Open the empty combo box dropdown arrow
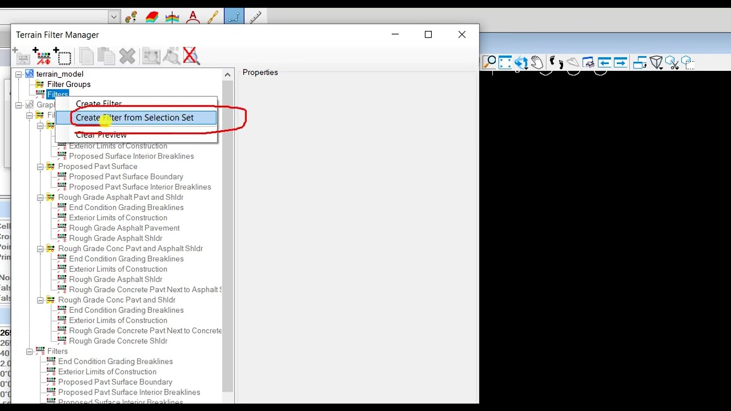Viewport: 731px width, 411px height. [114, 17]
